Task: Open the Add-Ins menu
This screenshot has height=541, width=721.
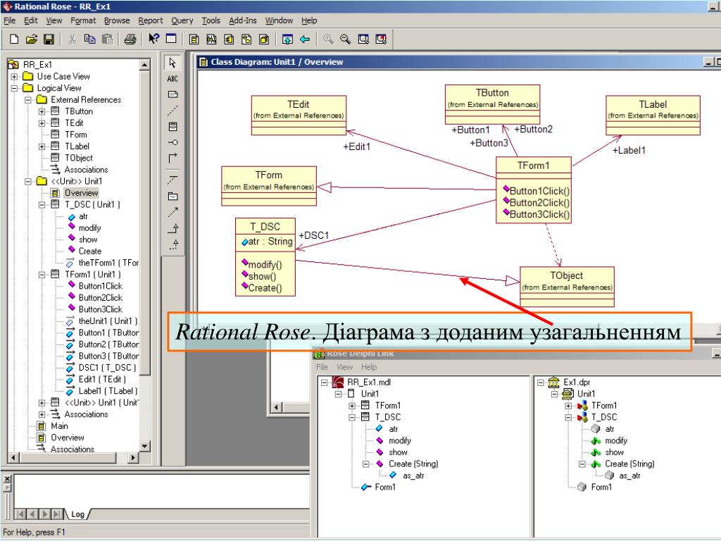Action: click(x=243, y=20)
